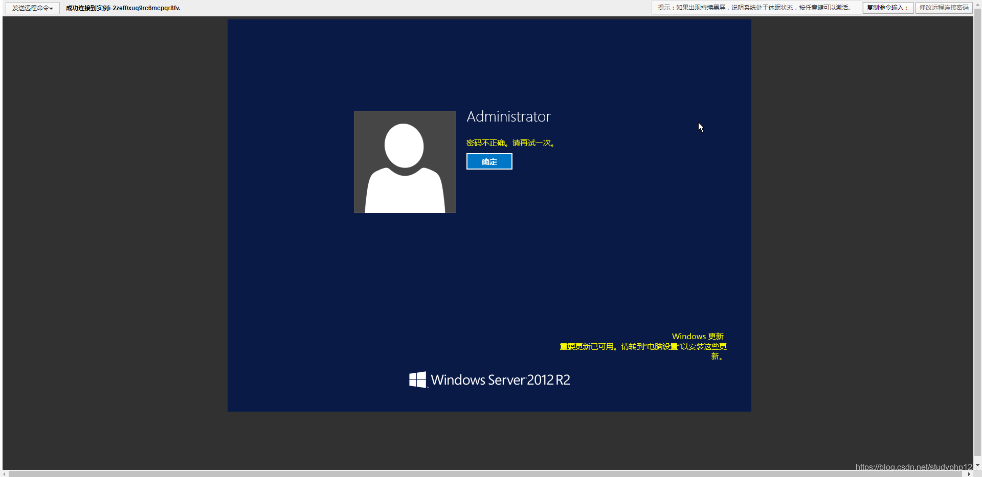Click the 提示 hint text at top
The width and height of the screenshot is (982, 477).
(755, 8)
